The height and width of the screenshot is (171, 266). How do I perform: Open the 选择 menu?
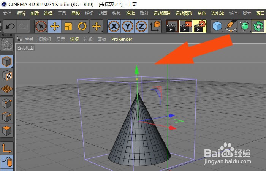pos(48,13)
